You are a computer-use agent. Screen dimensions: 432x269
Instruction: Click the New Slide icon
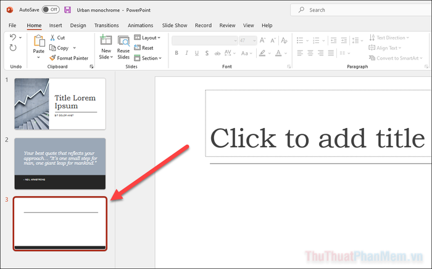coord(106,42)
